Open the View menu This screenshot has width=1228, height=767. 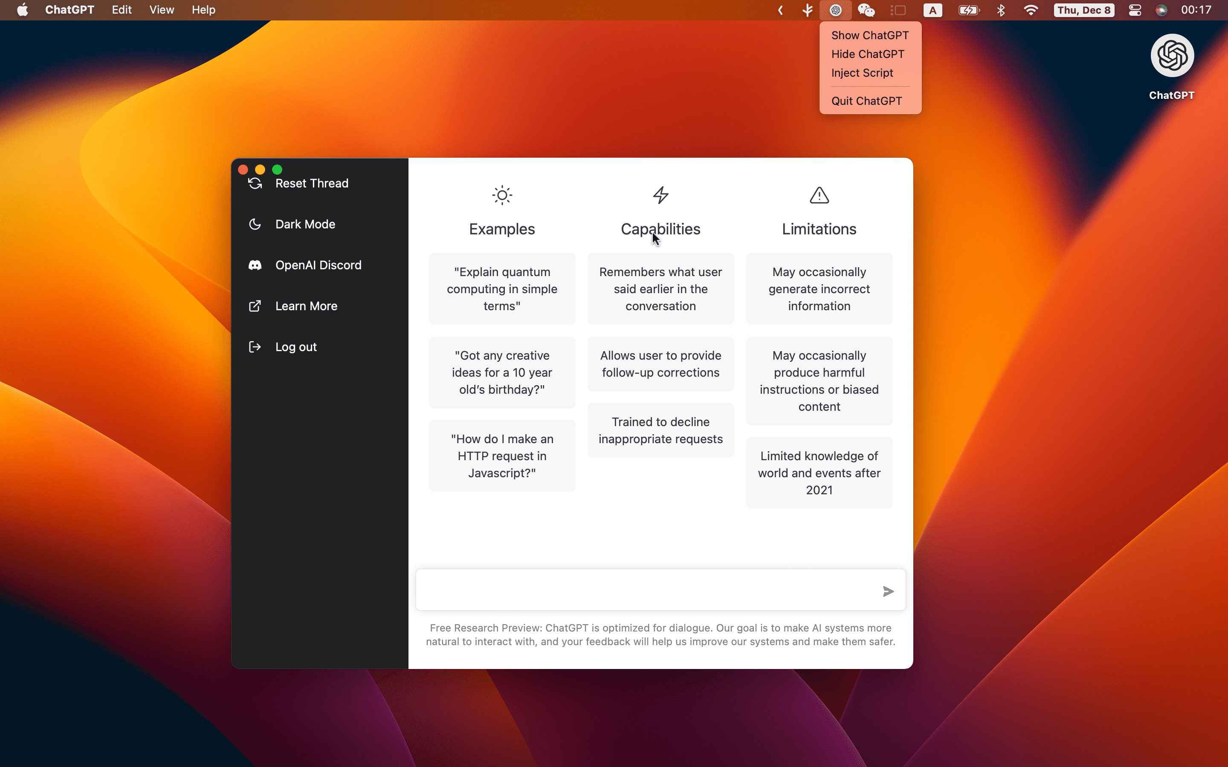(161, 10)
